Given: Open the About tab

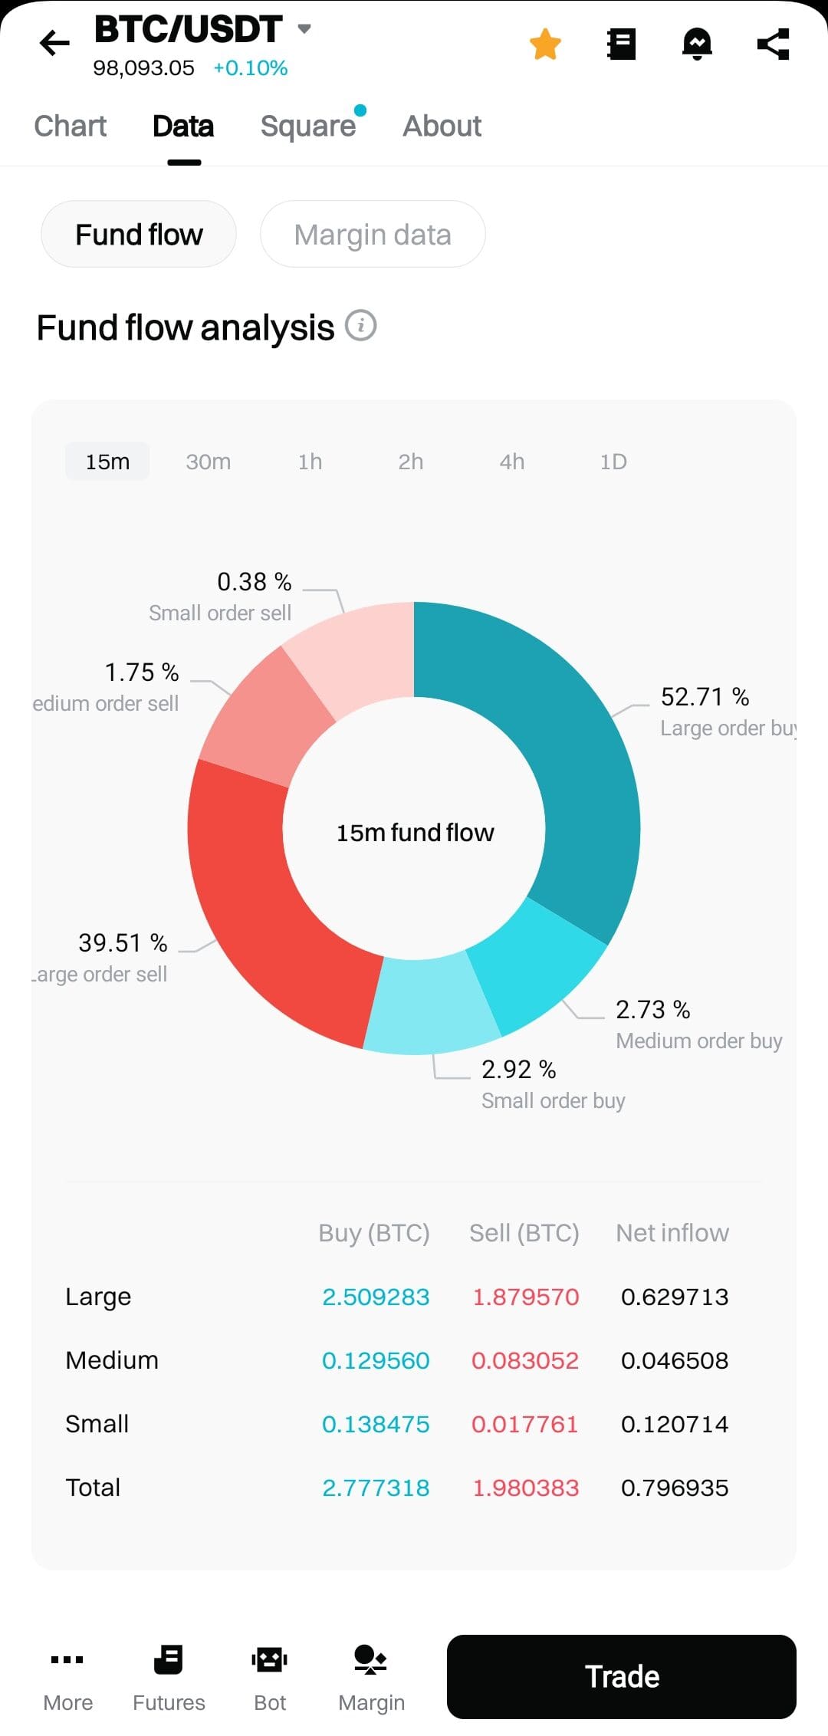Looking at the screenshot, I should [442, 126].
